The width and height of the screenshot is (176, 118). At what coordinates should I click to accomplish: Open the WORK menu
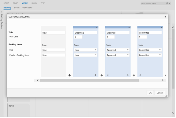click(25, 3)
